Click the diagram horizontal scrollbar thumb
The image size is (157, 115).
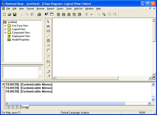click(x=87, y=78)
